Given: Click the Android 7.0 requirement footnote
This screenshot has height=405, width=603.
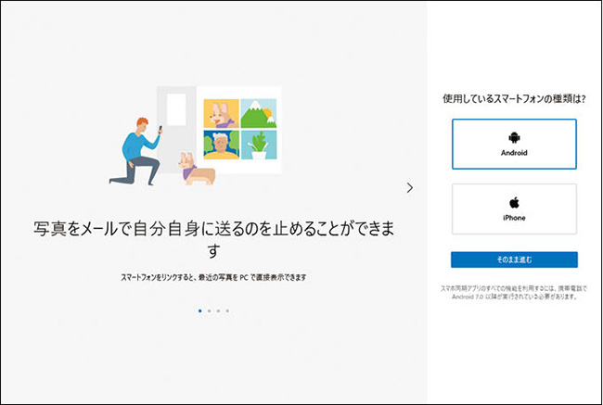Looking at the screenshot, I should tap(514, 295).
